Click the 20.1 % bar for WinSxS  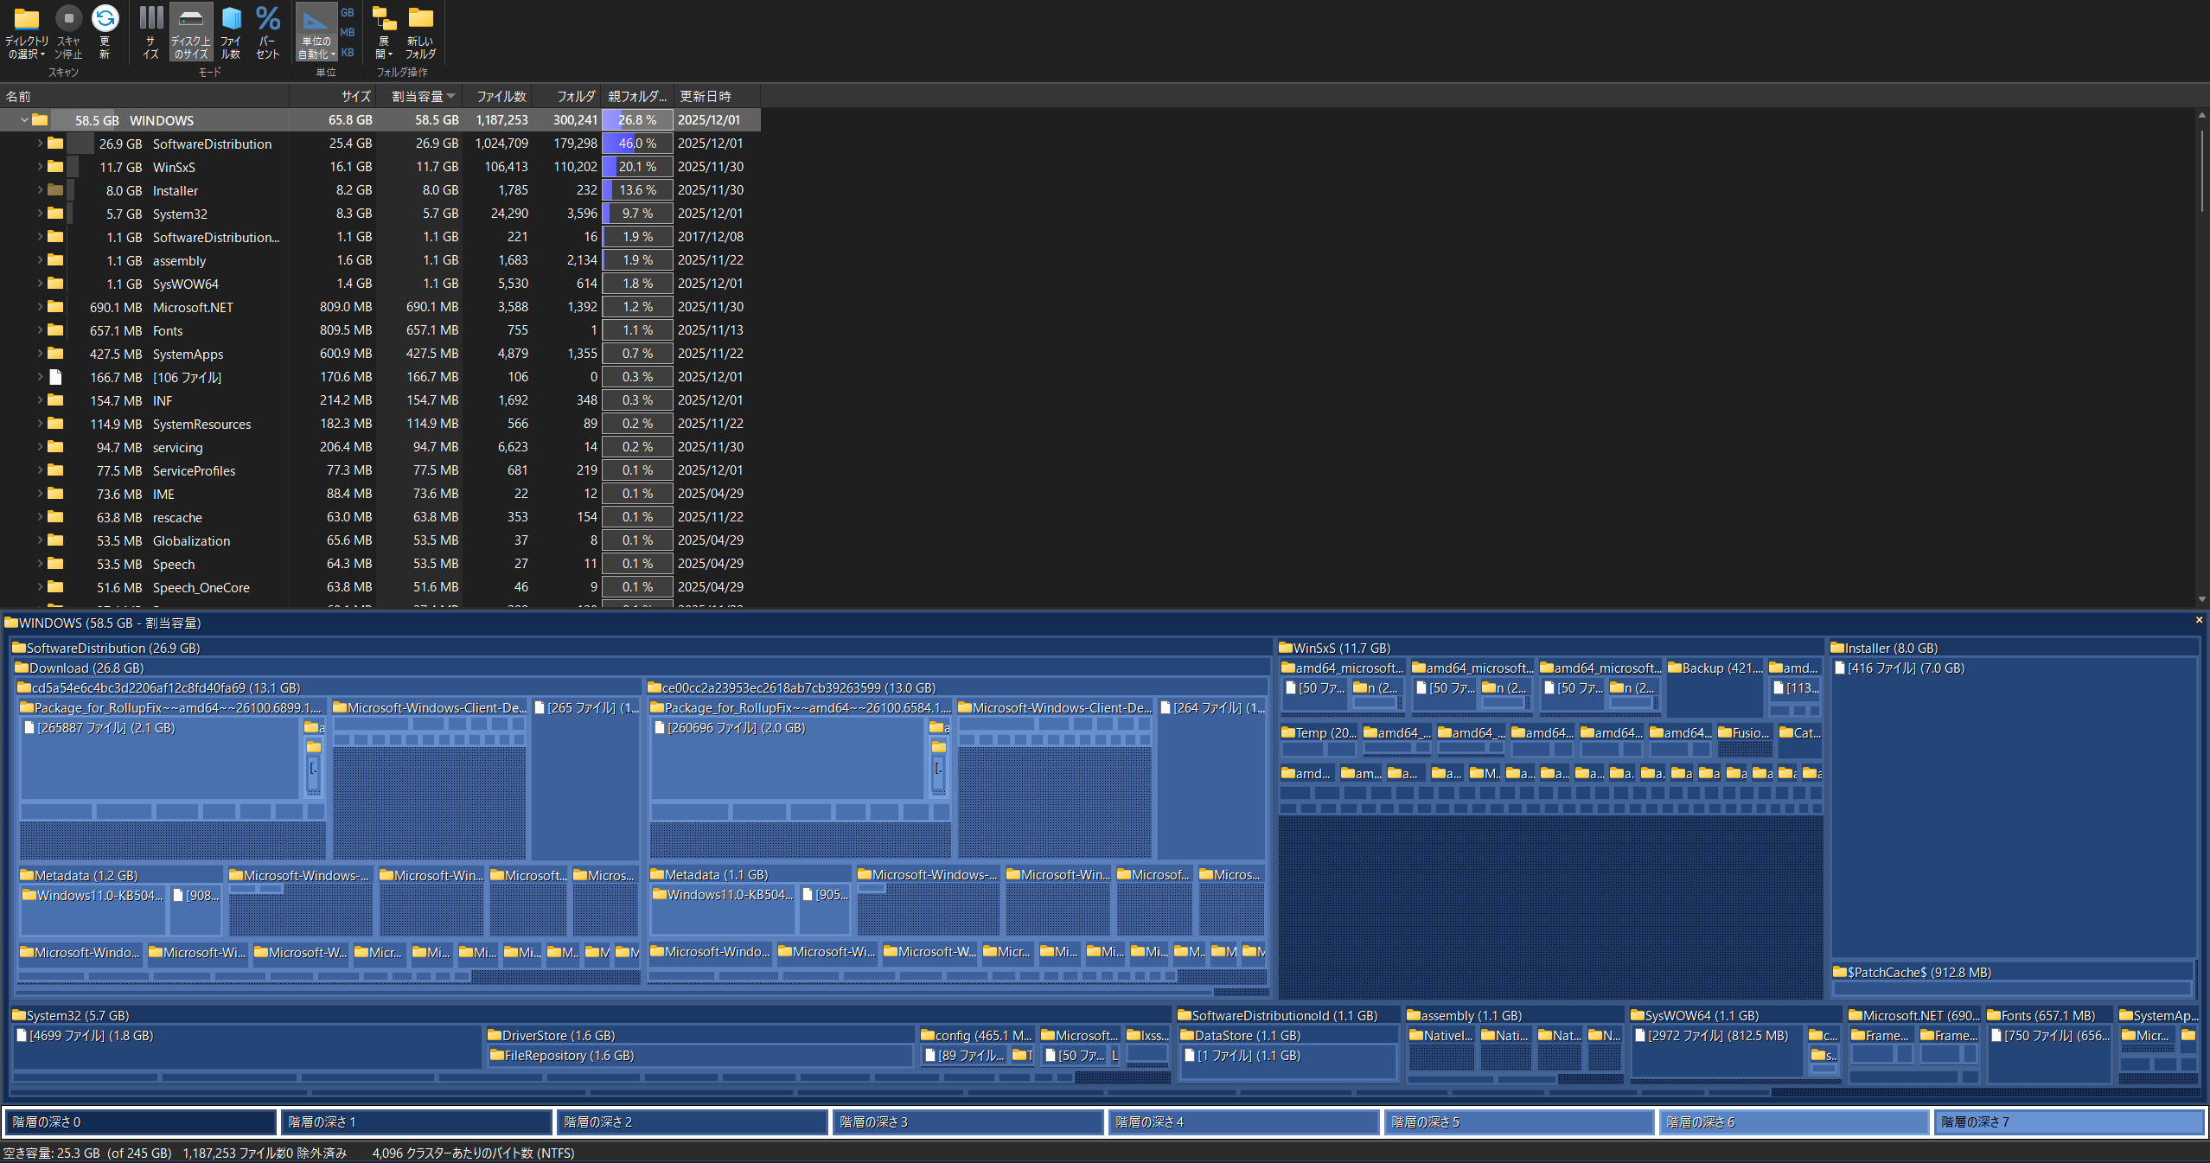pos(637,167)
